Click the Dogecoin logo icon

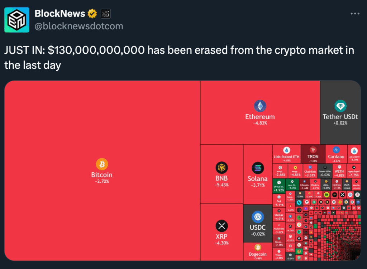pyautogui.click(x=257, y=247)
